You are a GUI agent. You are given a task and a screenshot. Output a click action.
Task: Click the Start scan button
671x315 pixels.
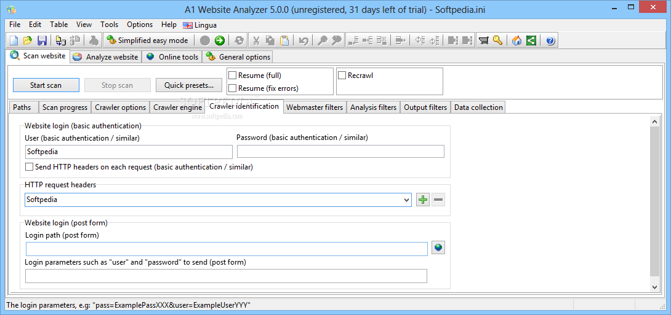click(x=46, y=85)
